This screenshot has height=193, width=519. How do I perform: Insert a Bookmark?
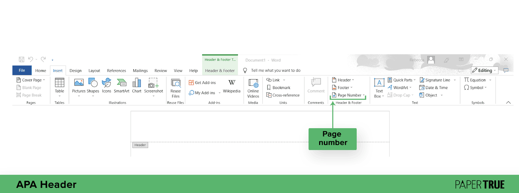(x=279, y=87)
